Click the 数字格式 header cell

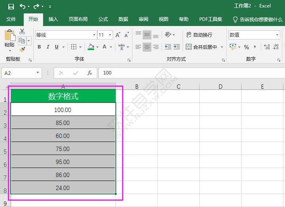pos(63,96)
